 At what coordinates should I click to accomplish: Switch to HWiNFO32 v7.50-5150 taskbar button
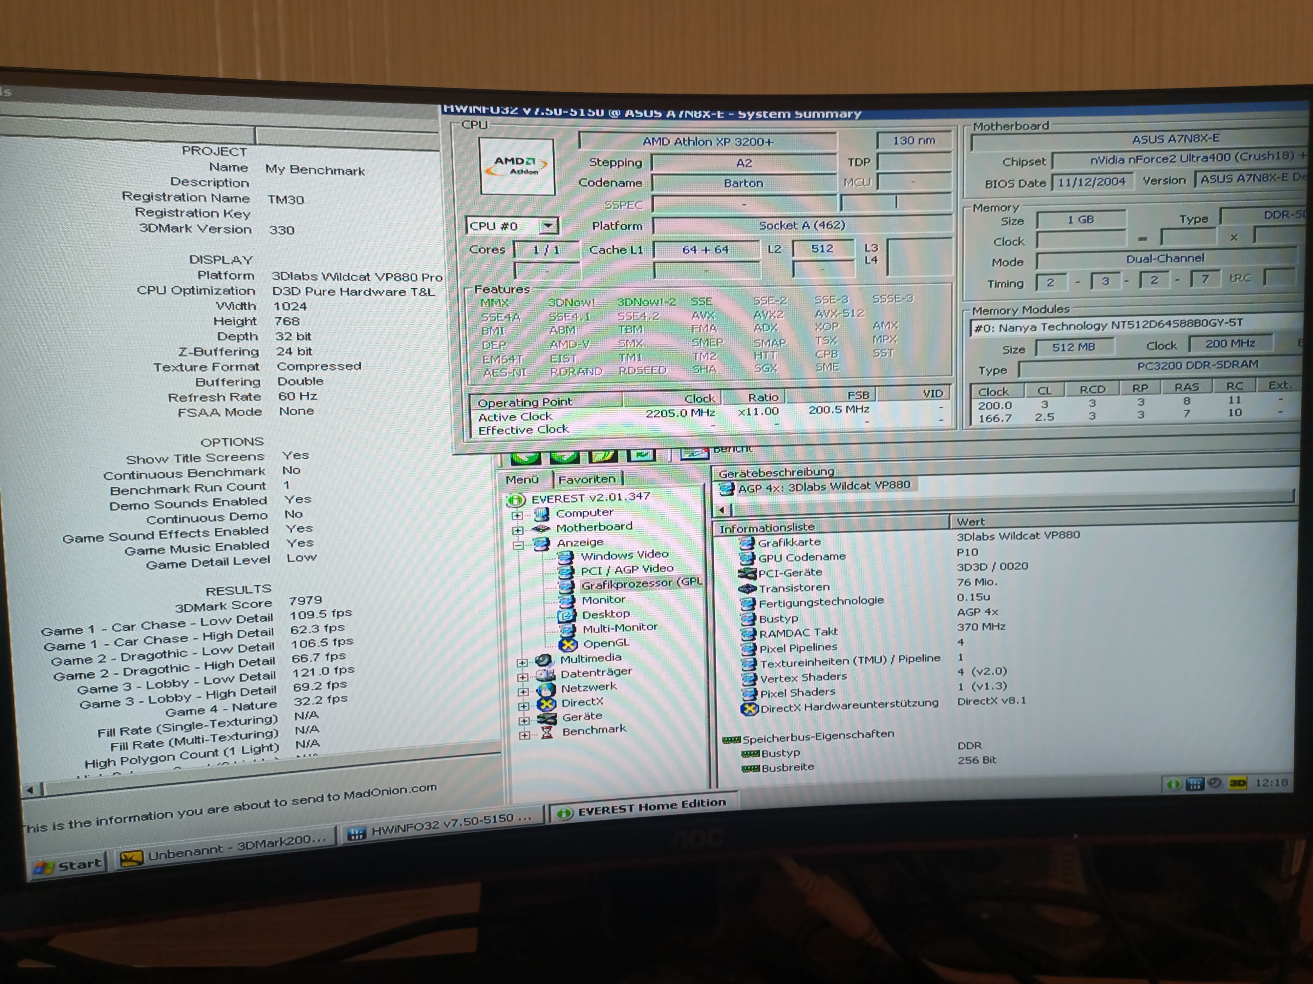[x=443, y=825]
